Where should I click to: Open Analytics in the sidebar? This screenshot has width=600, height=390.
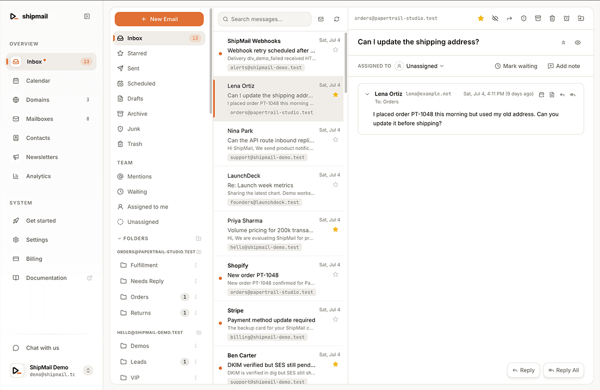pos(52,176)
